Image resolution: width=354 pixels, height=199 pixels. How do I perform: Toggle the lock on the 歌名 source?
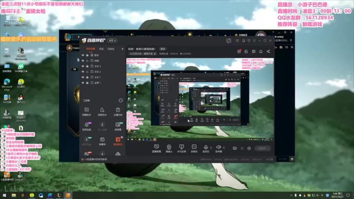click(x=87, y=55)
